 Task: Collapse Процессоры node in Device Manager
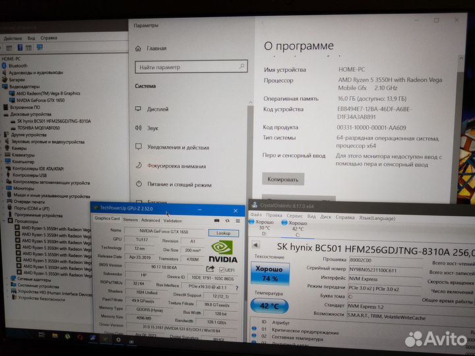[x=4, y=221]
